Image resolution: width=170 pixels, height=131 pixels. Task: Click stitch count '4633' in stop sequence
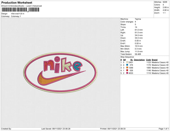[x=131, y=73]
